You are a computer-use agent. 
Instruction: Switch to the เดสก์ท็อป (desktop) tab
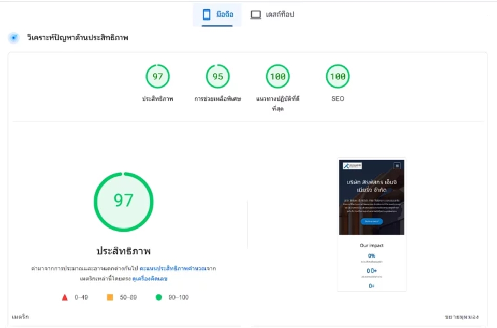[272, 15]
